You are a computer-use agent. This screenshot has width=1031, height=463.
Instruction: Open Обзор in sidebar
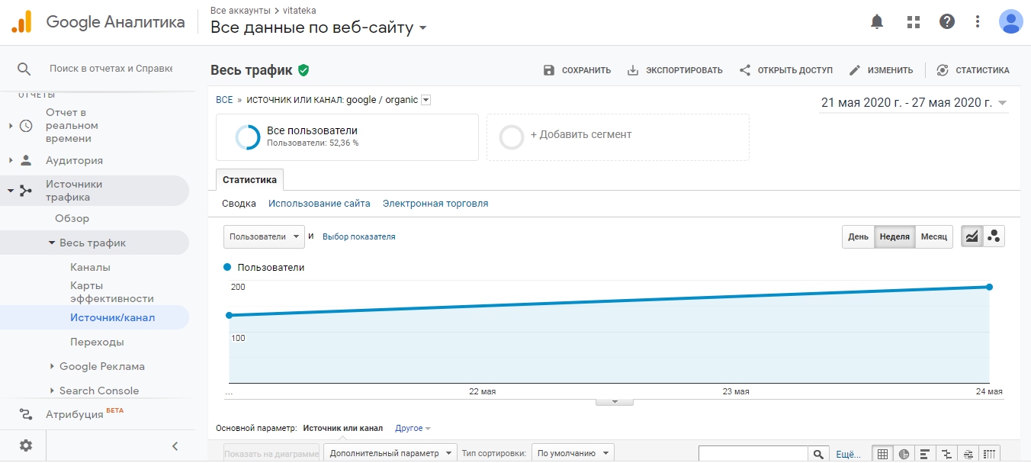pyautogui.click(x=72, y=218)
